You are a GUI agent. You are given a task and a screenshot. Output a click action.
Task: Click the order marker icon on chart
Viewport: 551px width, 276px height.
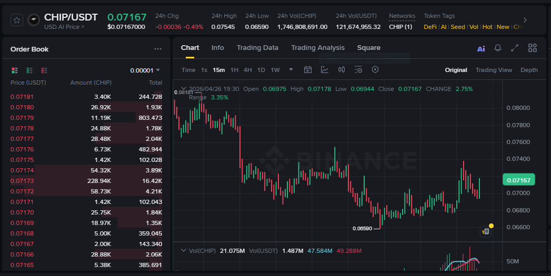[x=486, y=231]
